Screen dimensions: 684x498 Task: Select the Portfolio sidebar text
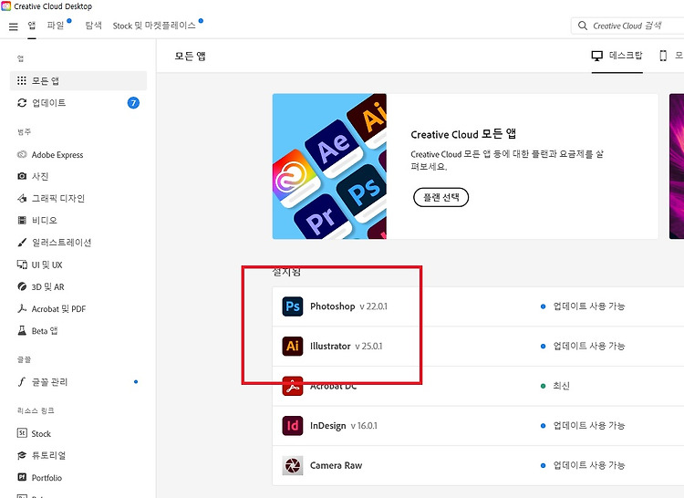47,478
